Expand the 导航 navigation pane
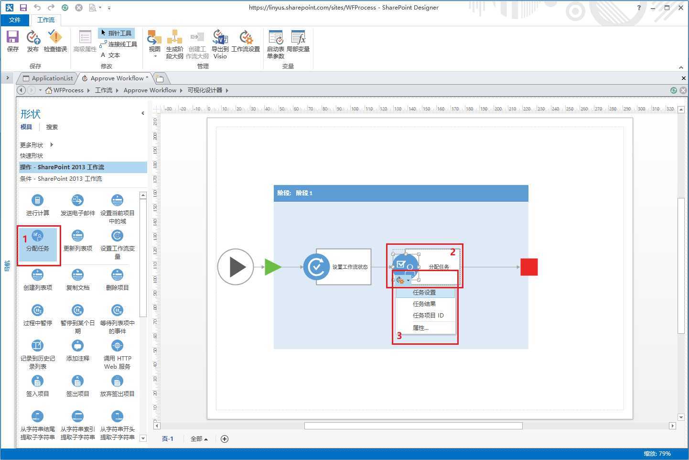689x460 pixels. click(x=8, y=77)
